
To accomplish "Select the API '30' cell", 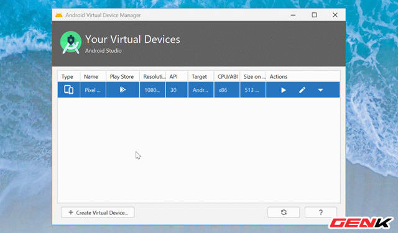I will (x=177, y=89).
